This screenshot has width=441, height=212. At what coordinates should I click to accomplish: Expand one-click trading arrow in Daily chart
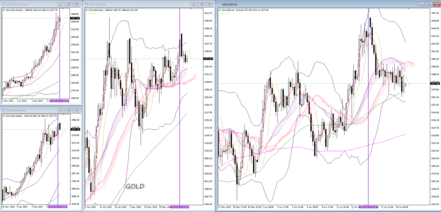click(87, 10)
